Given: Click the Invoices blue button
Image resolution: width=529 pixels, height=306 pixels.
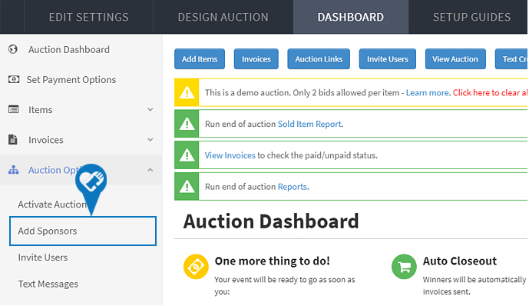Looking at the screenshot, I should pos(256,59).
